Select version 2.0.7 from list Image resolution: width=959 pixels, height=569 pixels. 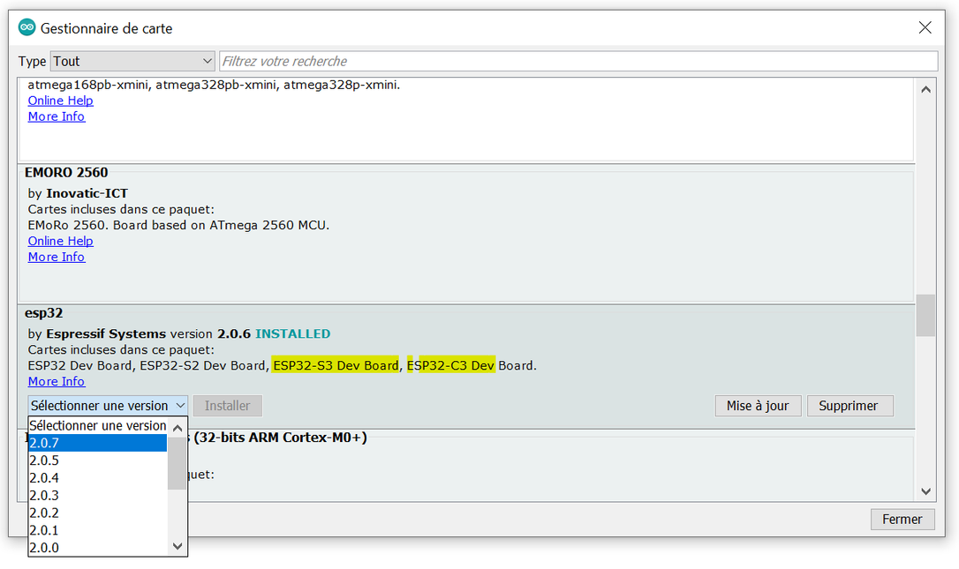(x=98, y=443)
